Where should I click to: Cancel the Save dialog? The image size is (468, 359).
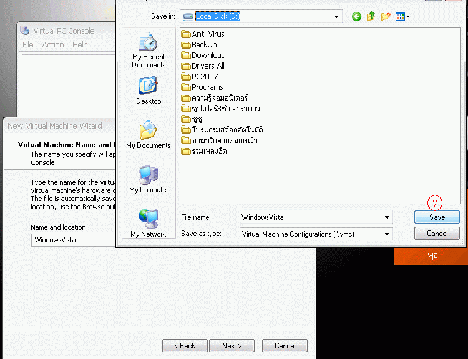[437, 234]
